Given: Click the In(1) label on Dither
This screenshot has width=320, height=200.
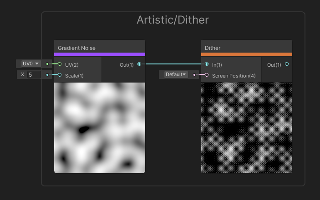Looking at the screenshot, I should 217,65.
